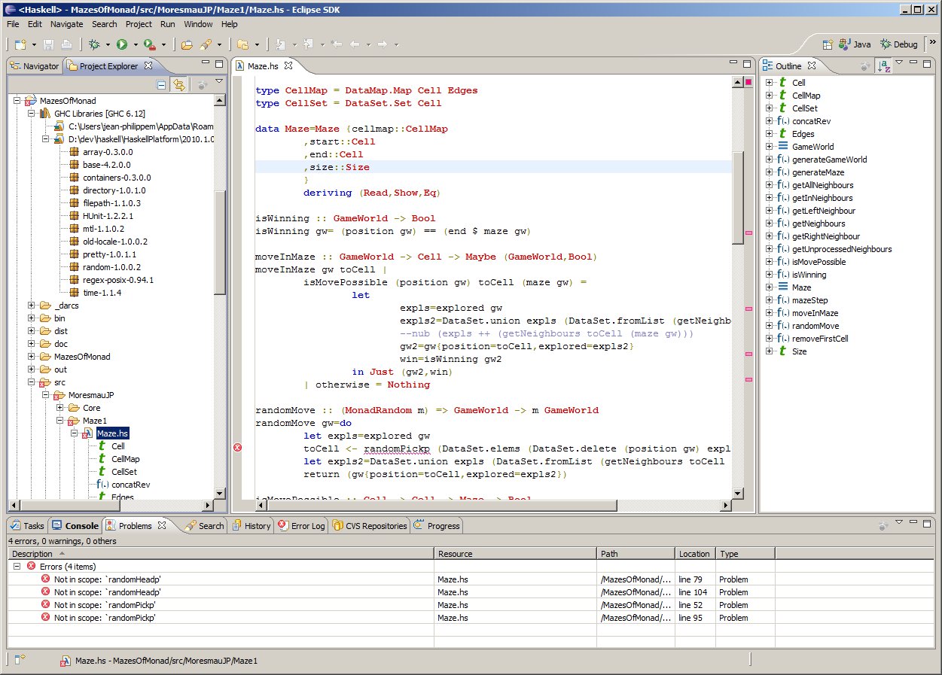Sort problems by the Location column header
942x675 pixels.
click(x=695, y=554)
